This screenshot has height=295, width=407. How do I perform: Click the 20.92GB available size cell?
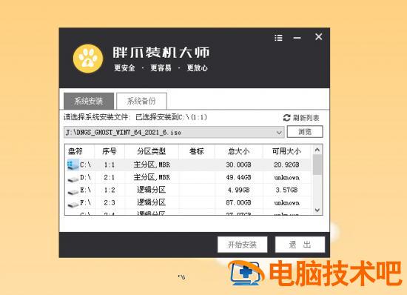[286, 165]
